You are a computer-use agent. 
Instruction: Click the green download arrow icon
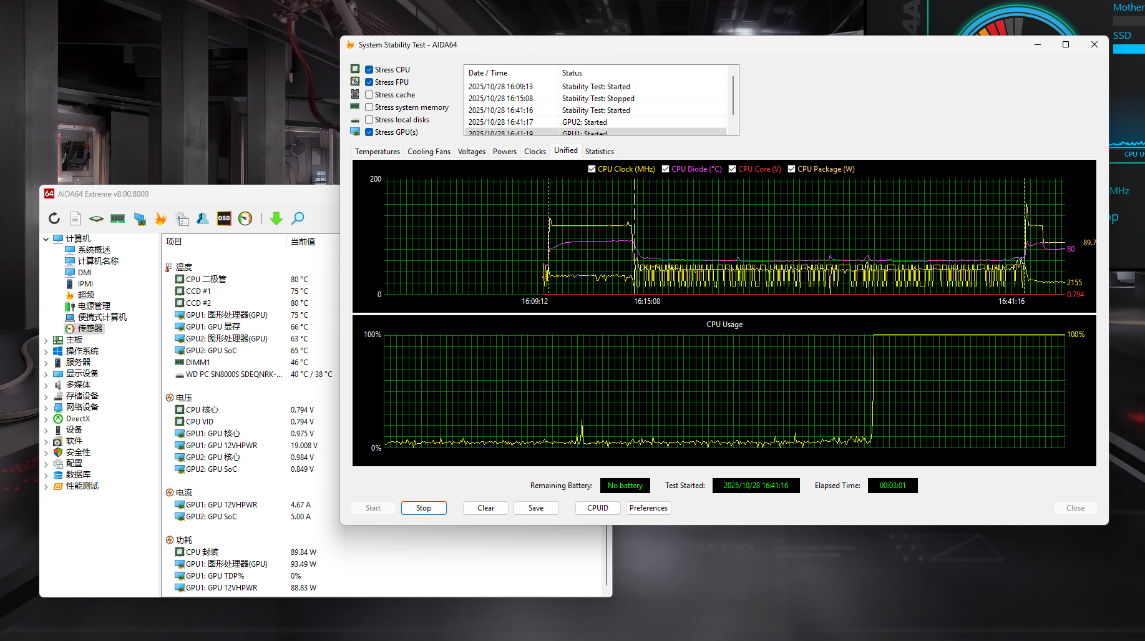[276, 218]
